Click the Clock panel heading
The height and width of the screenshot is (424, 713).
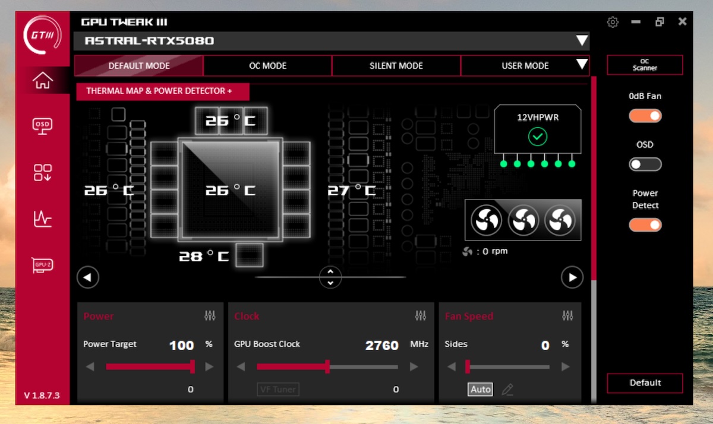(247, 317)
